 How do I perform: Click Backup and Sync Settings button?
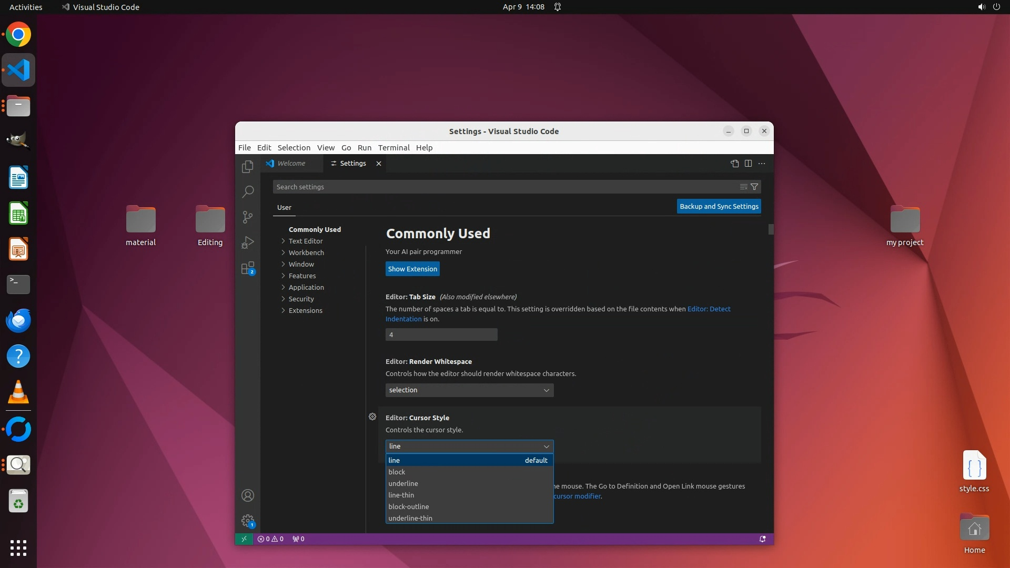719,206
